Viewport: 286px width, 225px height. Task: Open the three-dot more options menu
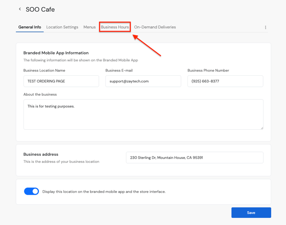[266, 27]
